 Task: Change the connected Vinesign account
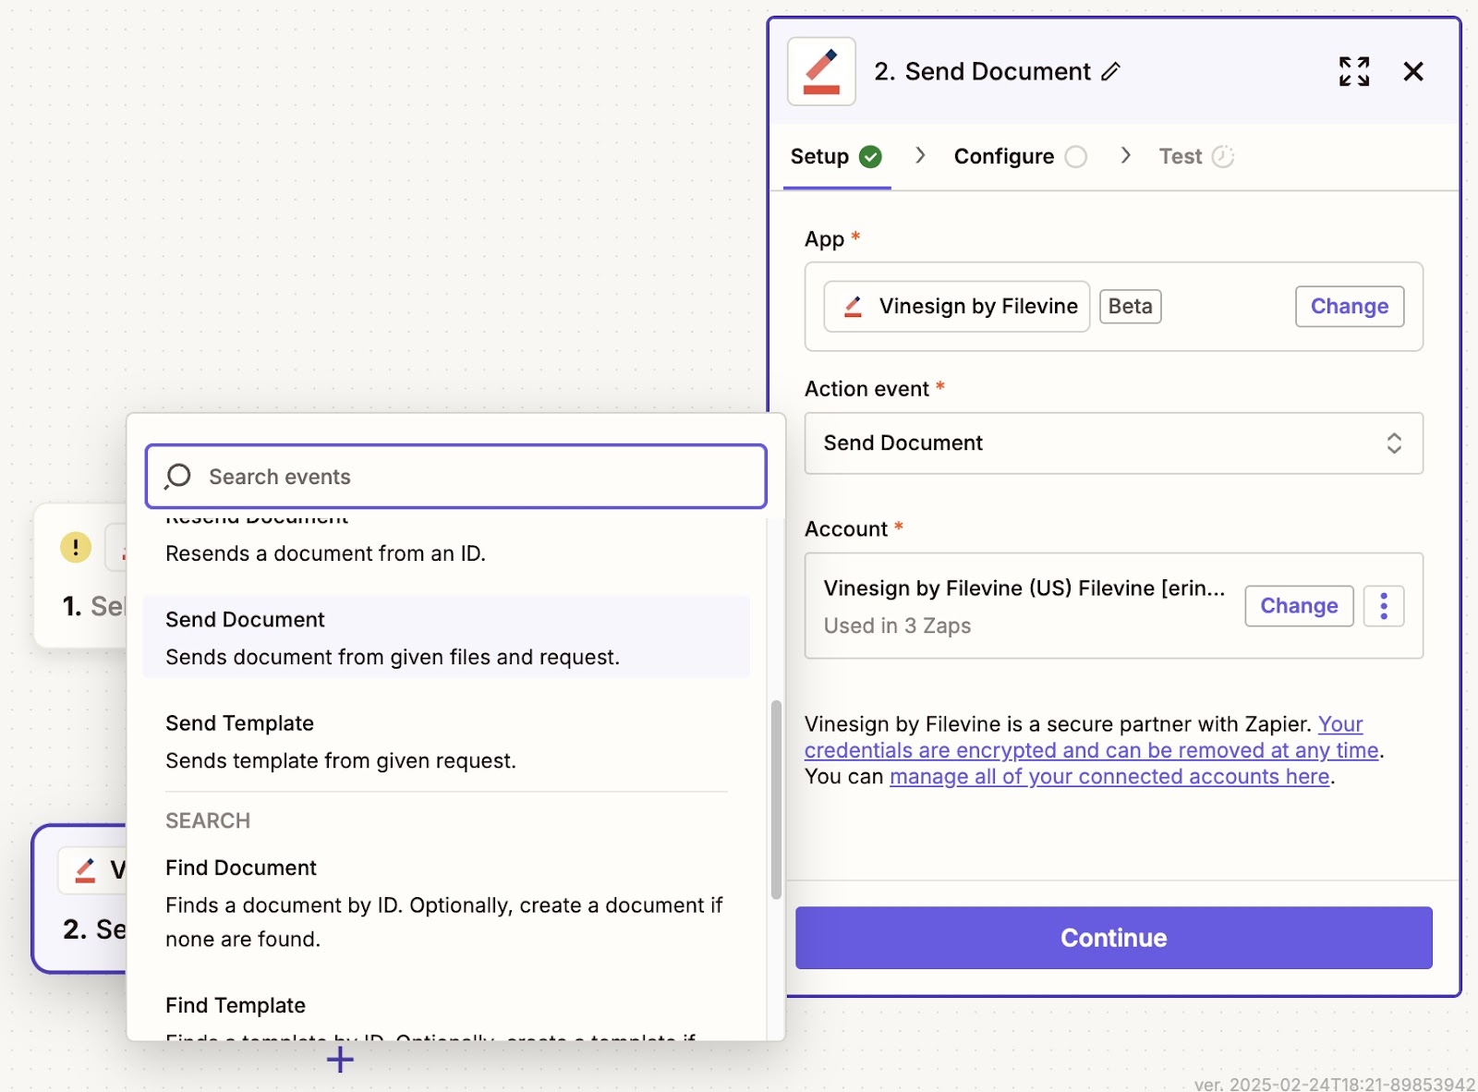click(1299, 606)
